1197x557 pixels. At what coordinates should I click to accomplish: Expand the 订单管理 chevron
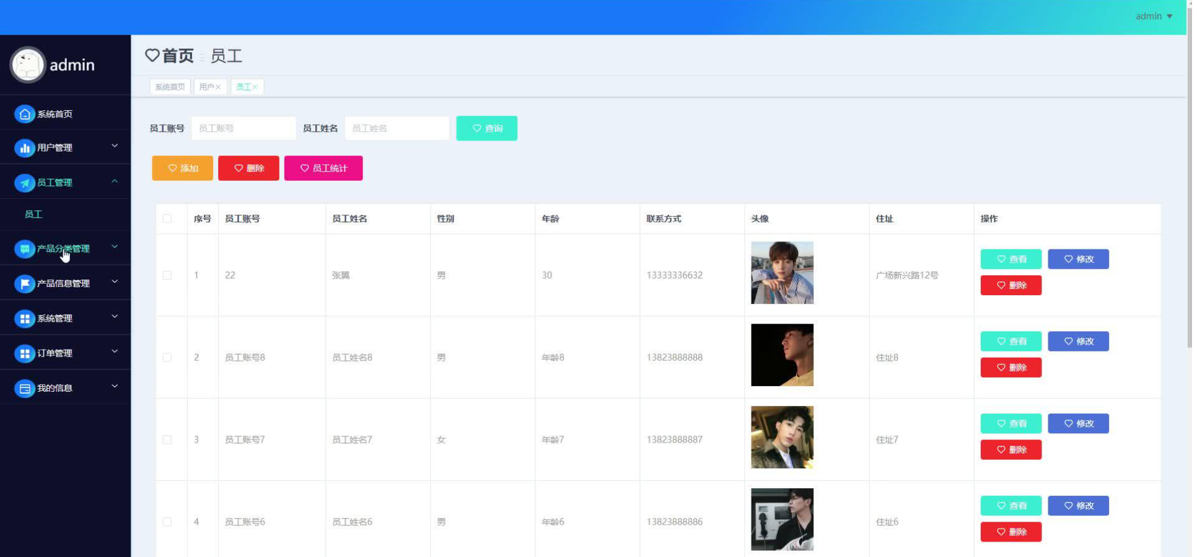click(x=115, y=352)
